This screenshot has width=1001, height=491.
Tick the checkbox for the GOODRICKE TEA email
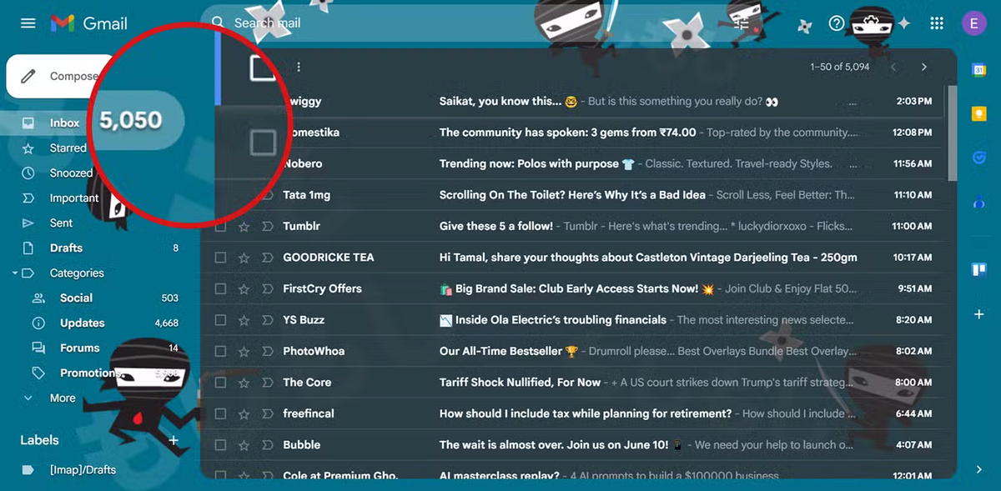220,258
